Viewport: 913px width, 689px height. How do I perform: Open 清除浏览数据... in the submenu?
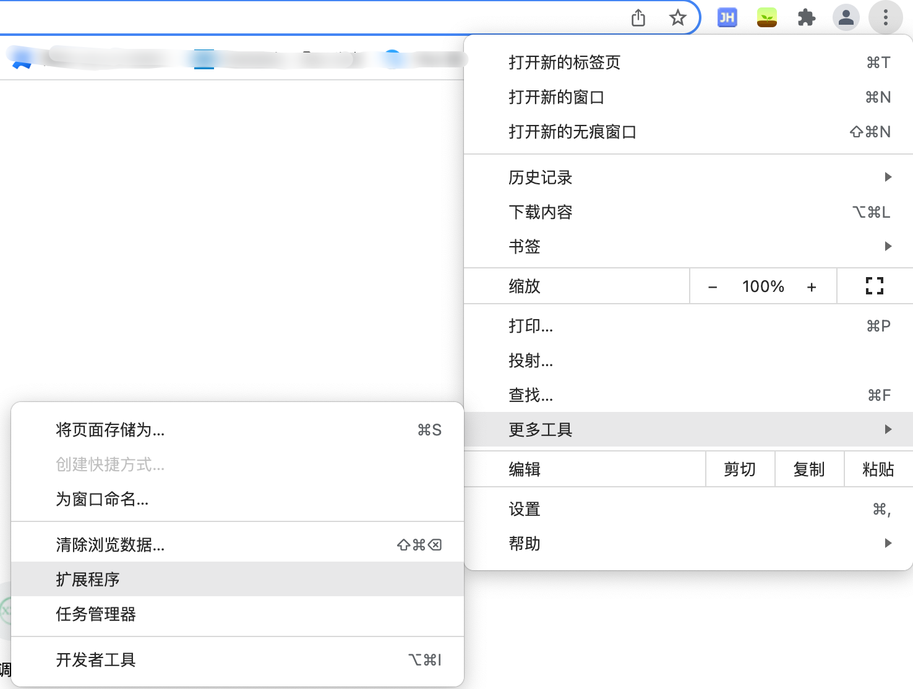tap(238, 545)
